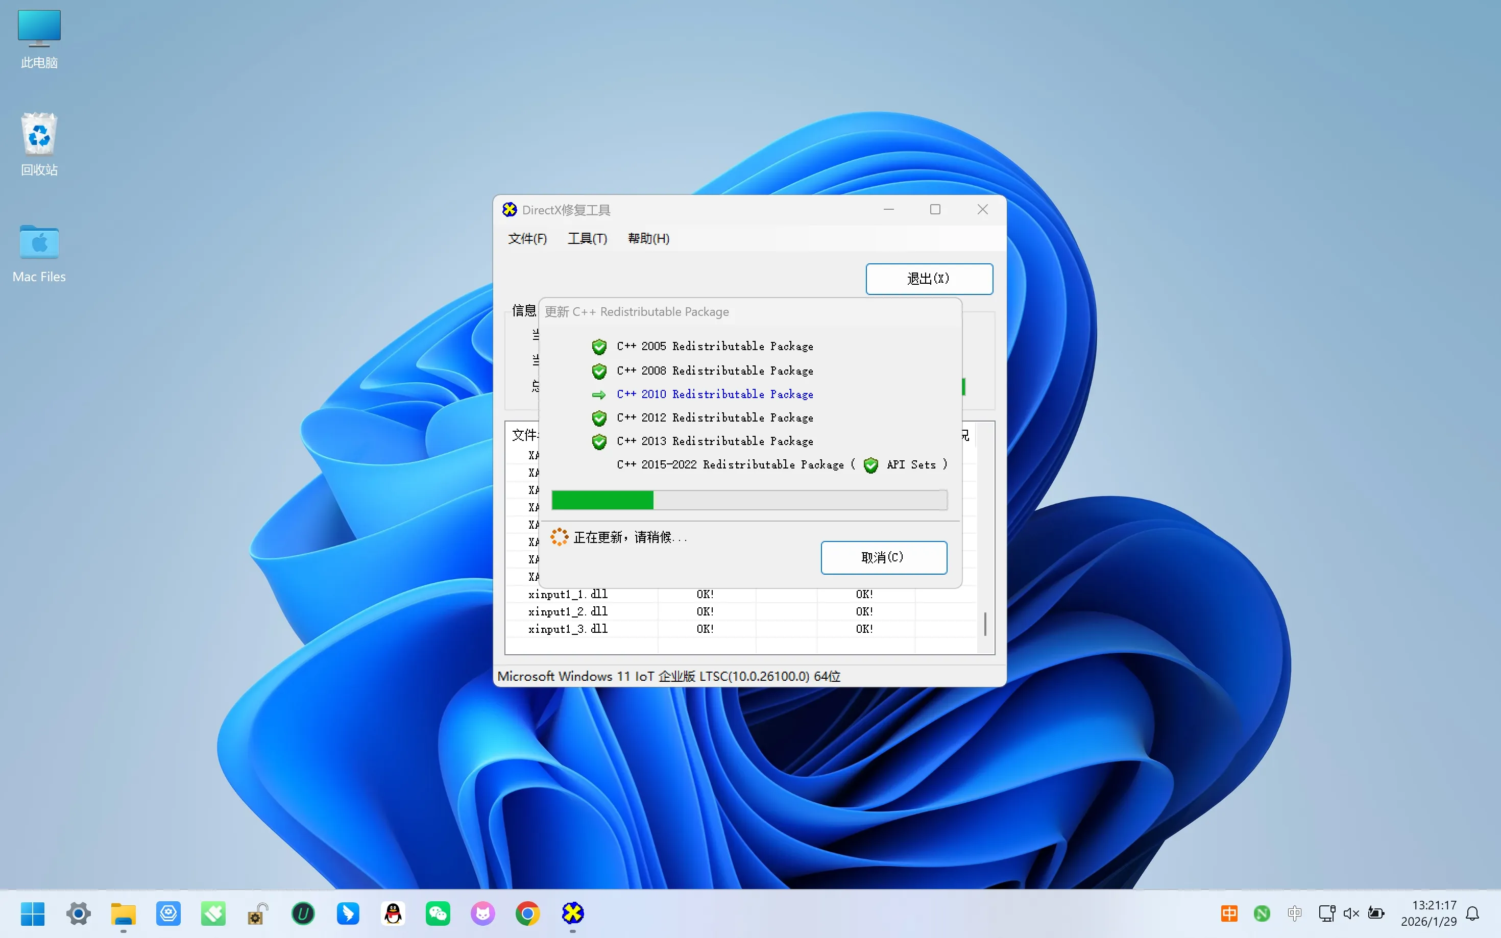Click the green shield beside C++ 2005 package
Screen dimensions: 1501x938
click(x=599, y=346)
